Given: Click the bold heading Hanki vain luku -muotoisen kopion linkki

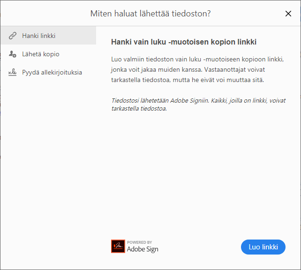Looking at the screenshot, I should (x=184, y=42).
